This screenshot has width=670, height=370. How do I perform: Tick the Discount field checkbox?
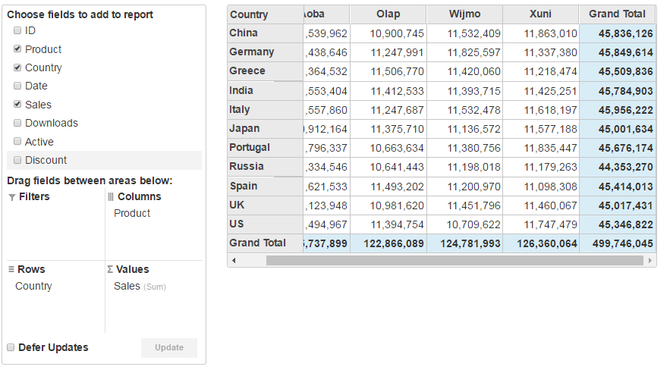[x=17, y=160]
